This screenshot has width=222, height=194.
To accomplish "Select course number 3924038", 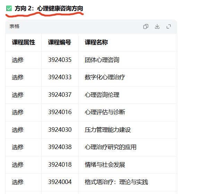I will point(60,147).
